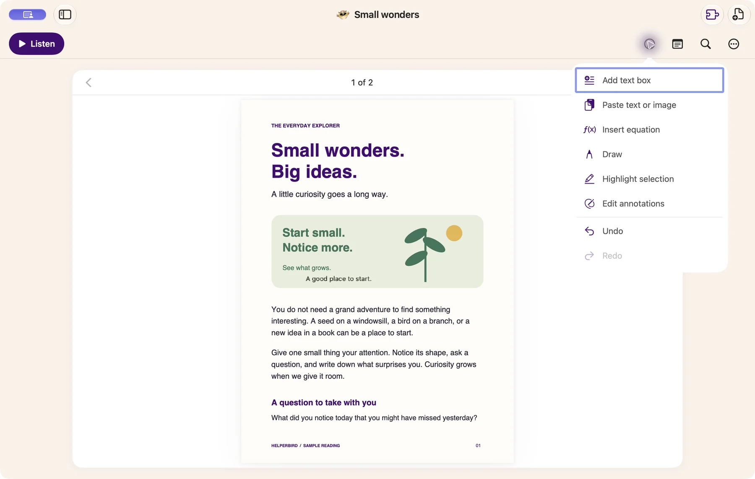The image size is (755, 479).
Task: Go to the previous page with the back chevron
Action: pyautogui.click(x=89, y=83)
